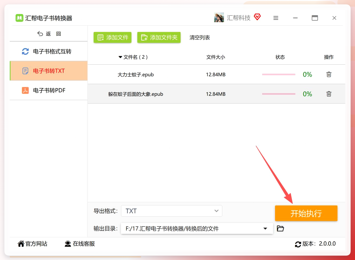Browse the output folder with the folder icon

(x=280, y=229)
